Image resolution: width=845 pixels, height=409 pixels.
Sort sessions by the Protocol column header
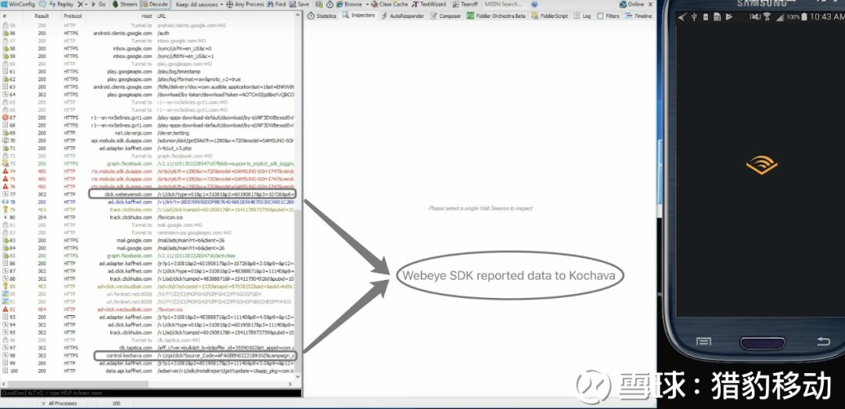pos(73,16)
